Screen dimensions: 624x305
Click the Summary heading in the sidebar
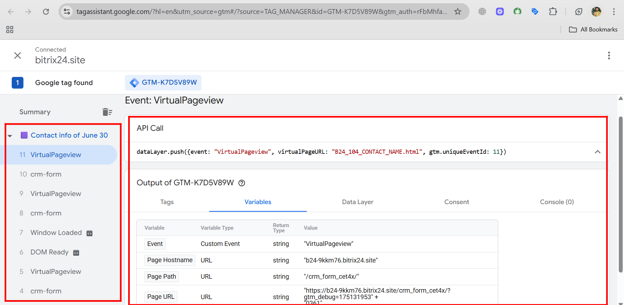[x=35, y=112]
